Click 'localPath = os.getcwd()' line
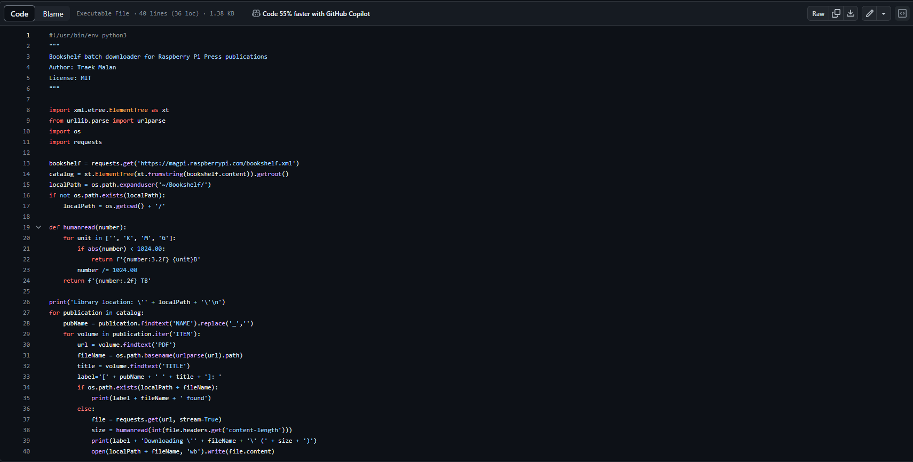Screen dimensions: 913x462 tap(114, 206)
